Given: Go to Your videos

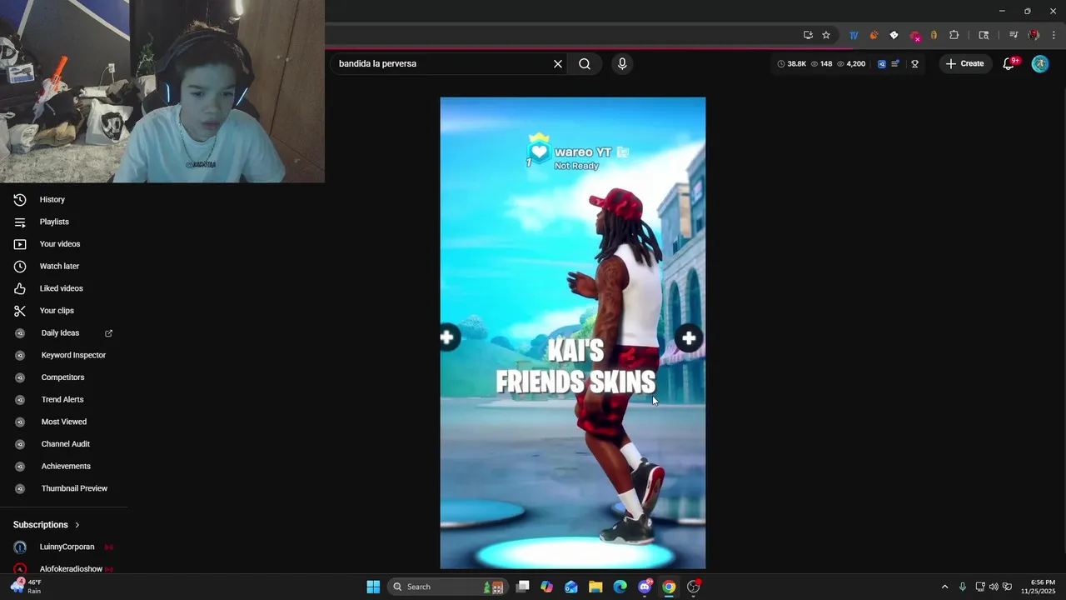Looking at the screenshot, I should click(60, 244).
